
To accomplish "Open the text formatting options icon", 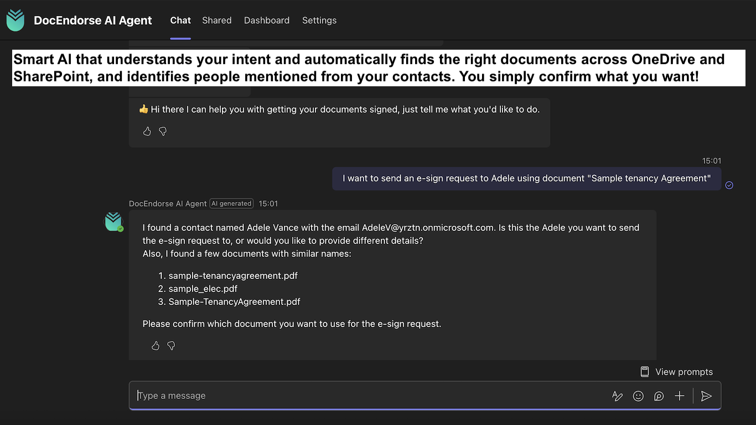I will (x=617, y=396).
